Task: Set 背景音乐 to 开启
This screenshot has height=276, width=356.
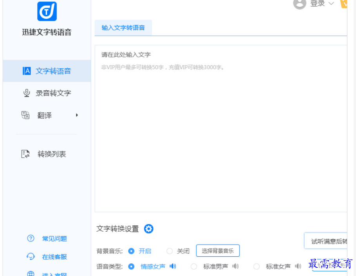Action: pos(131,251)
